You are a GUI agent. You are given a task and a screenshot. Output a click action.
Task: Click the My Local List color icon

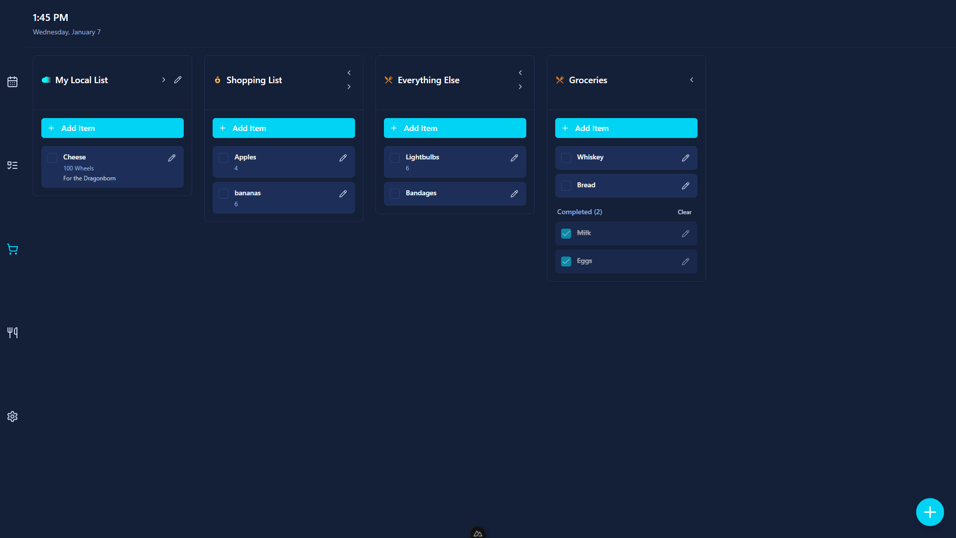point(46,80)
